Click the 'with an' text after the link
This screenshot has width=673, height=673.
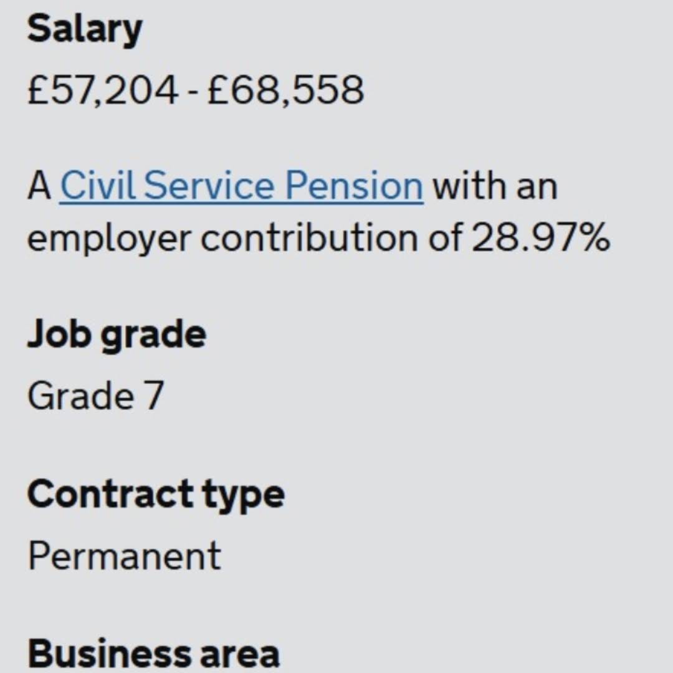tap(495, 186)
